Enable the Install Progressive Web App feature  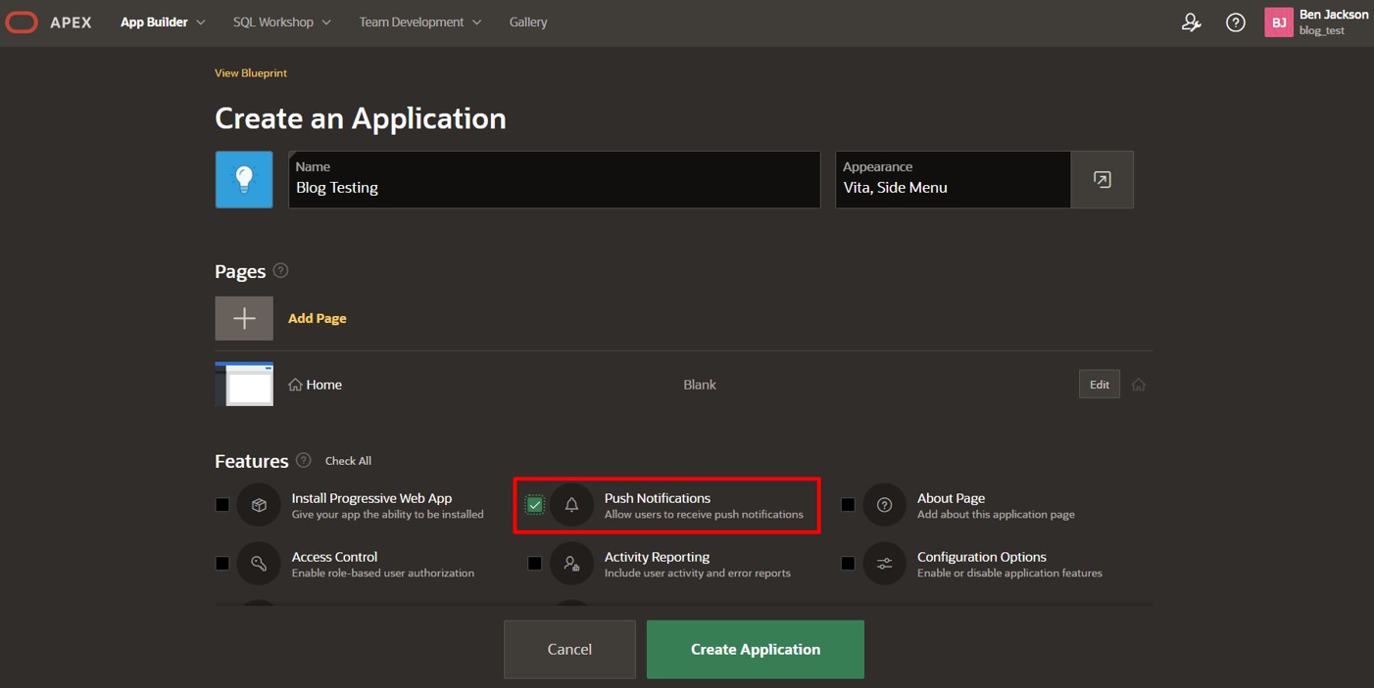(221, 504)
